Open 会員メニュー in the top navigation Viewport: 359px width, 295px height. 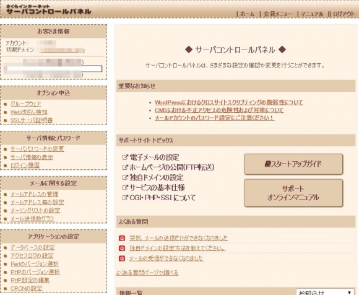click(278, 14)
